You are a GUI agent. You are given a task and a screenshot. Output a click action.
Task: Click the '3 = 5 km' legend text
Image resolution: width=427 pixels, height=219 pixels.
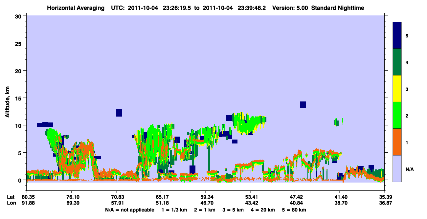[x=233, y=210]
